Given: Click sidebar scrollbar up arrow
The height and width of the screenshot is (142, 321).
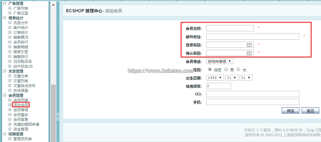Looking at the screenshot, I should pos(53,5).
